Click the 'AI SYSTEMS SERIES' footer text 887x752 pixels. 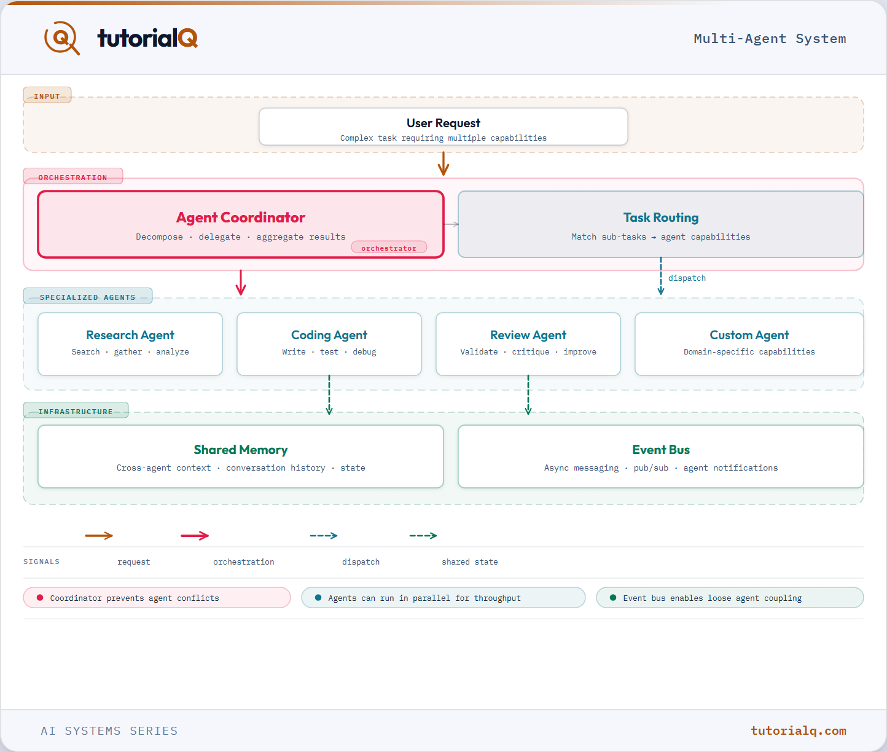pos(109,731)
